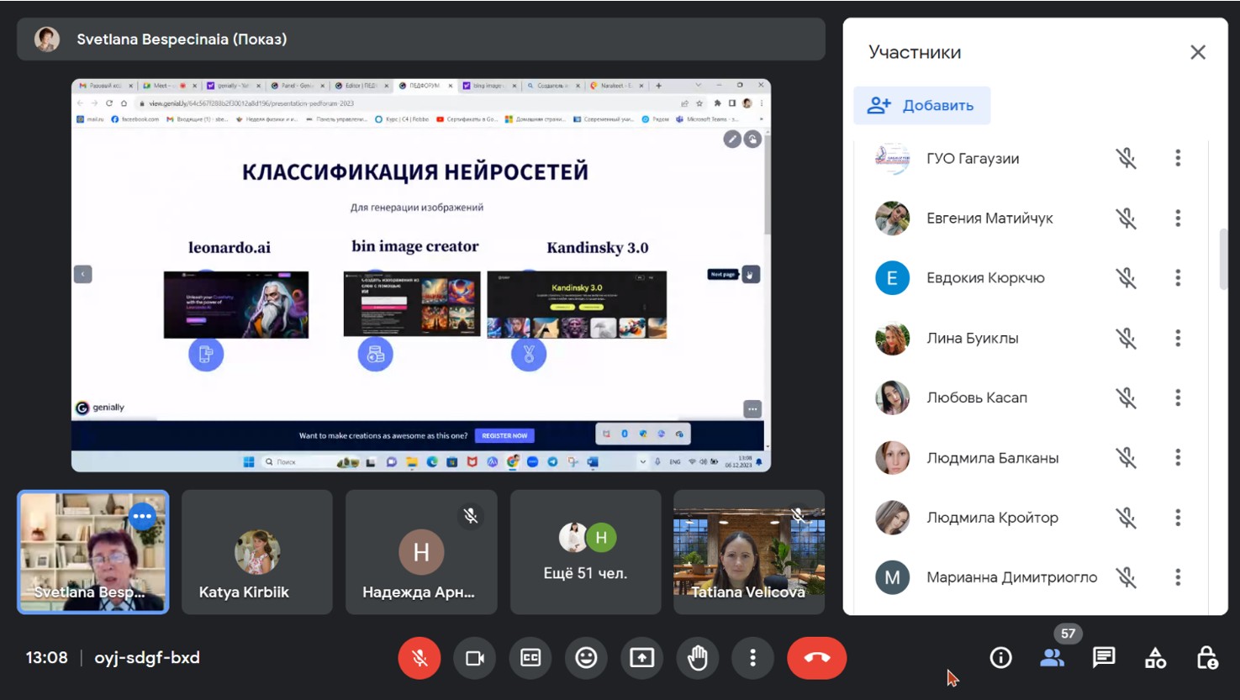Viewport: 1240px width, 700px height.
Task: Open bin image creator screenshot on slide
Action: (x=412, y=303)
